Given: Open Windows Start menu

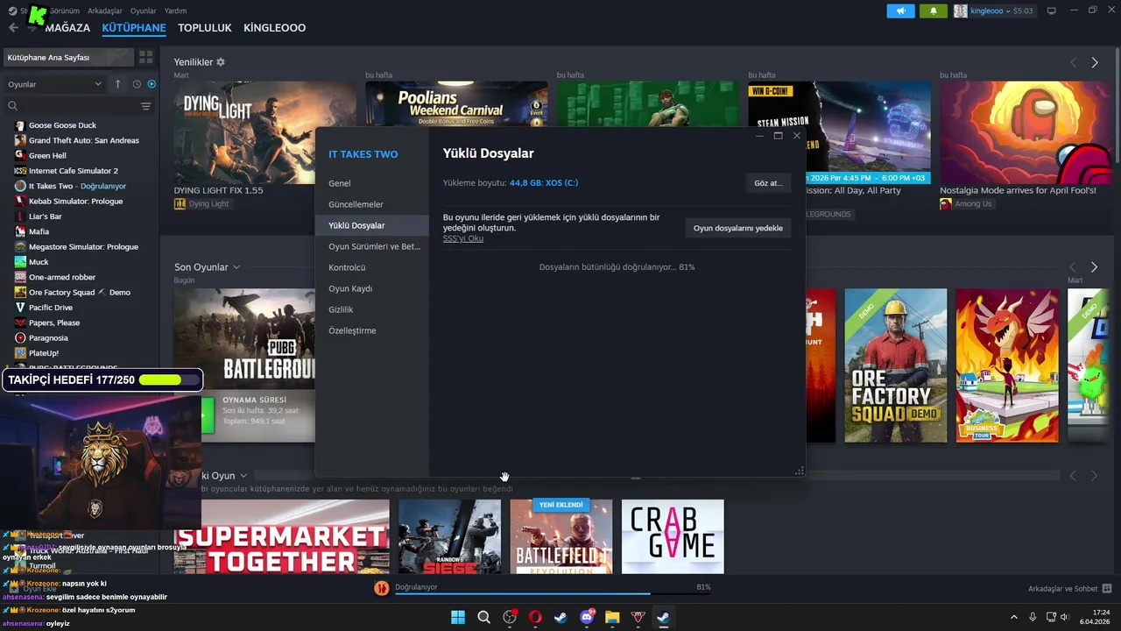Looking at the screenshot, I should (x=457, y=617).
